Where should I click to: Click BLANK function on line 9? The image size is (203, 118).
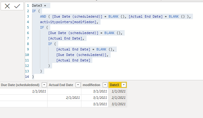point(101,49)
